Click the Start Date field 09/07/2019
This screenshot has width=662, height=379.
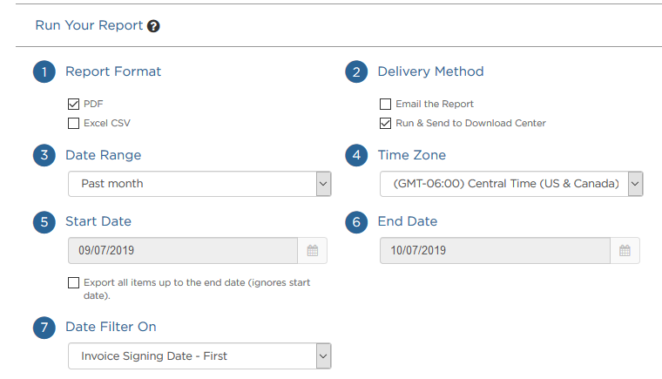tap(183, 251)
